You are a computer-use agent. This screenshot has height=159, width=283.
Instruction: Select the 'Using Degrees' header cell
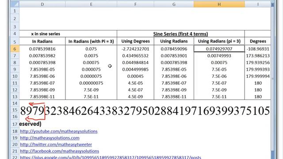coord(135,41)
